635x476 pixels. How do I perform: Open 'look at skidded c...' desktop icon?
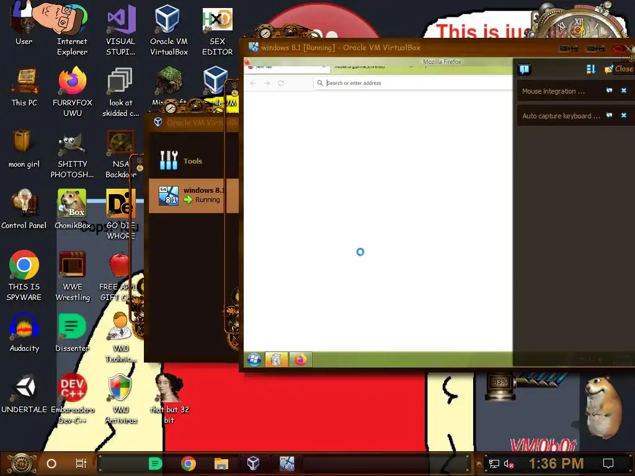pyautogui.click(x=121, y=92)
